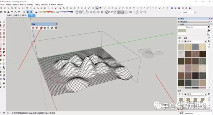Activate the Dimension tool

pos(4,60)
